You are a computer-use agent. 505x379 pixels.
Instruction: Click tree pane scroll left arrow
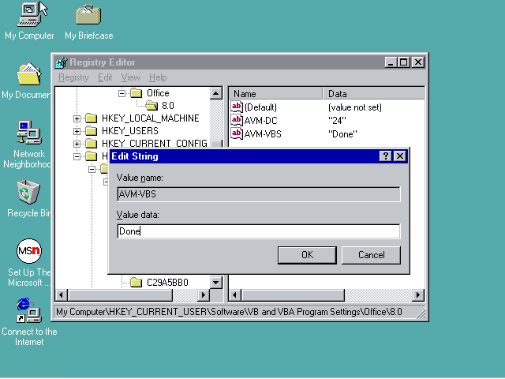coord(62,295)
